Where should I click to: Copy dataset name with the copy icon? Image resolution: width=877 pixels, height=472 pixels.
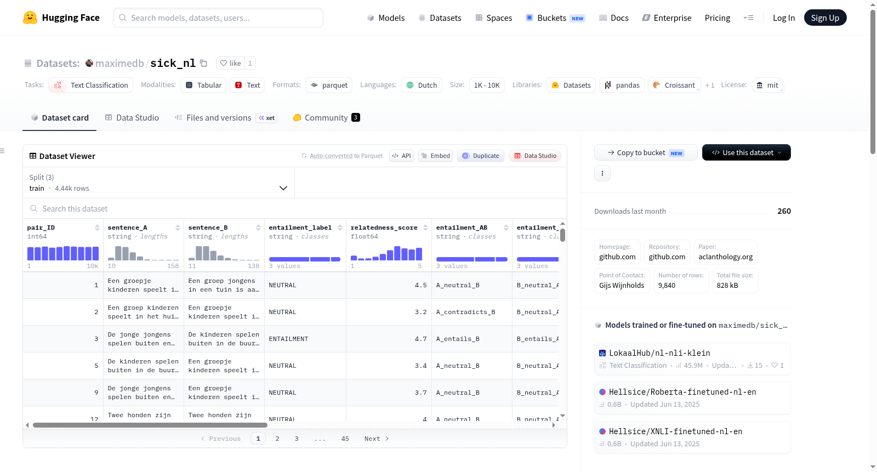(203, 63)
